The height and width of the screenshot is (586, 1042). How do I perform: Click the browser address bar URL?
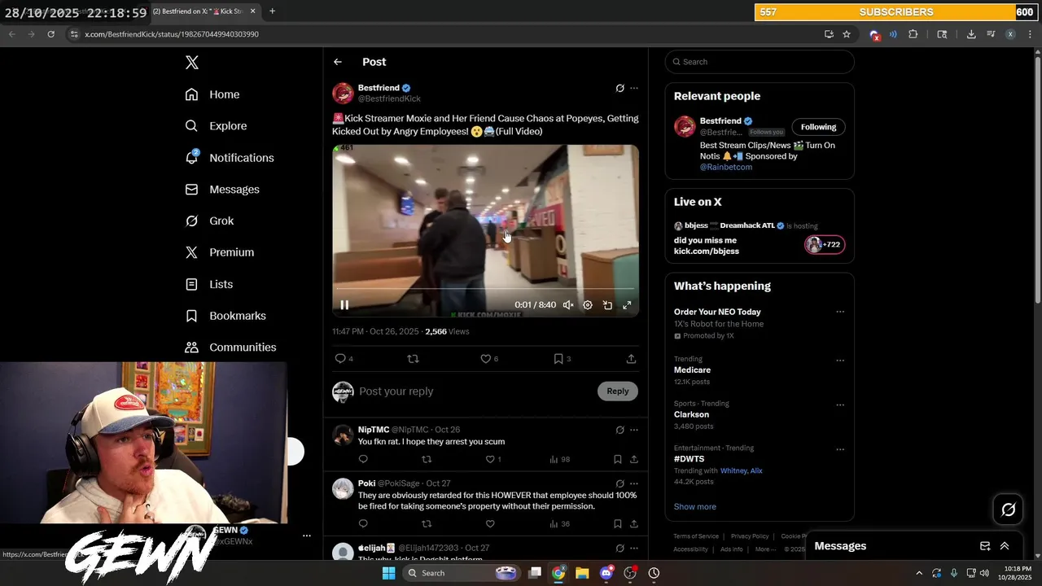point(172,34)
